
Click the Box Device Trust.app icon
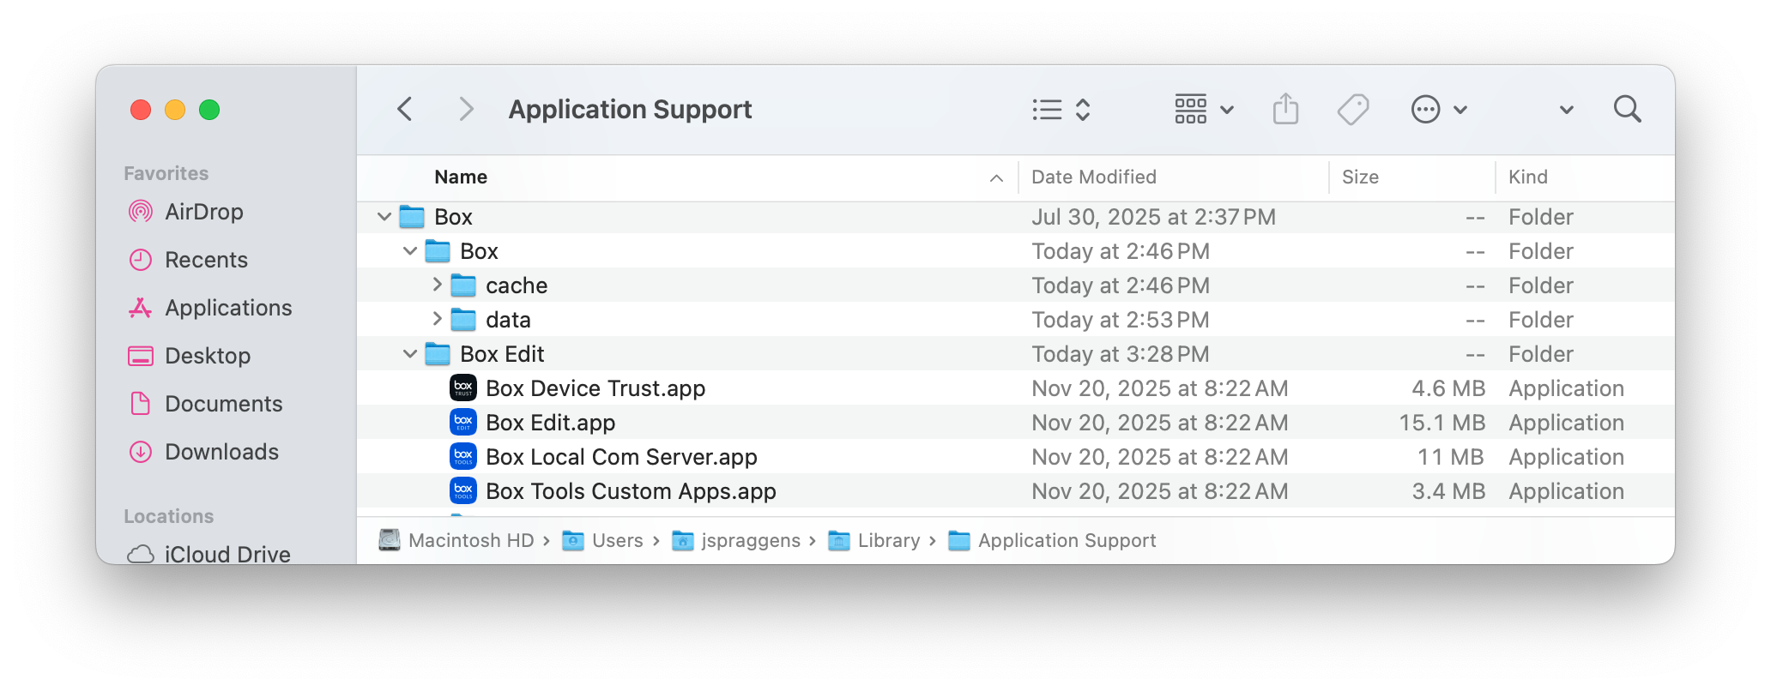click(463, 388)
